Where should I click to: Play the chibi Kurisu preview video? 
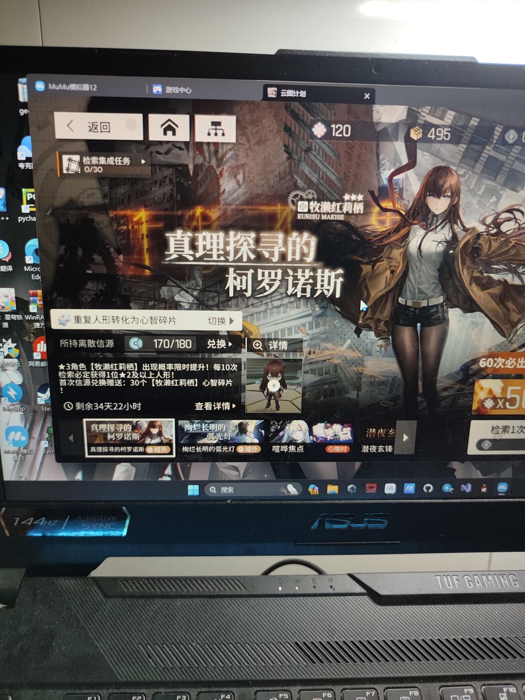pyautogui.click(x=274, y=385)
